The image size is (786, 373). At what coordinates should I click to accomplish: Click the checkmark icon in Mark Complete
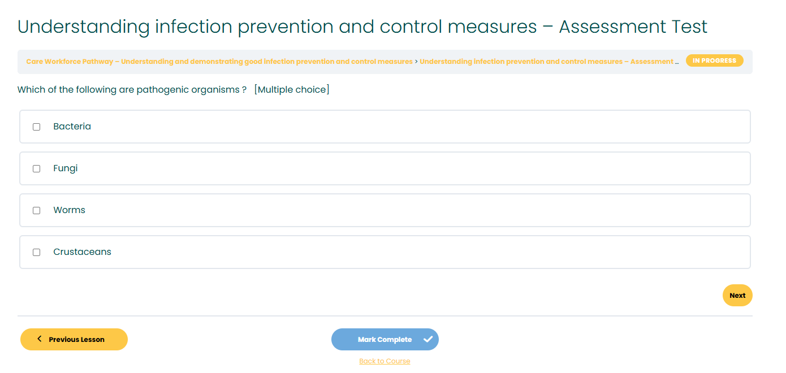[x=428, y=339]
